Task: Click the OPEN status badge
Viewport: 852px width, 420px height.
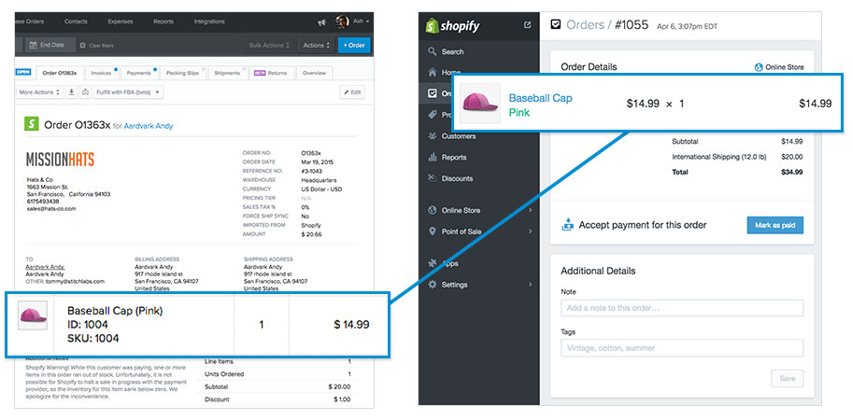Action: 24,72
